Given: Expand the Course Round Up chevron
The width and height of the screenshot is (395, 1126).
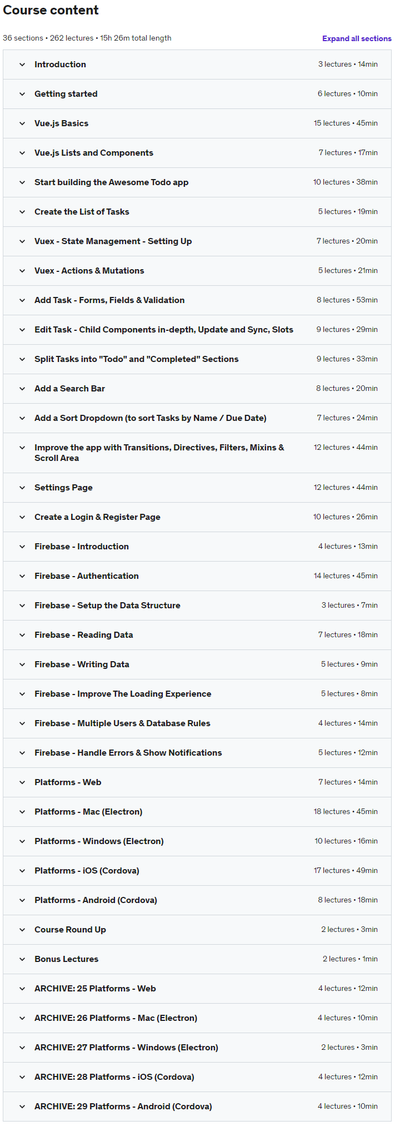Looking at the screenshot, I should tap(22, 930).
